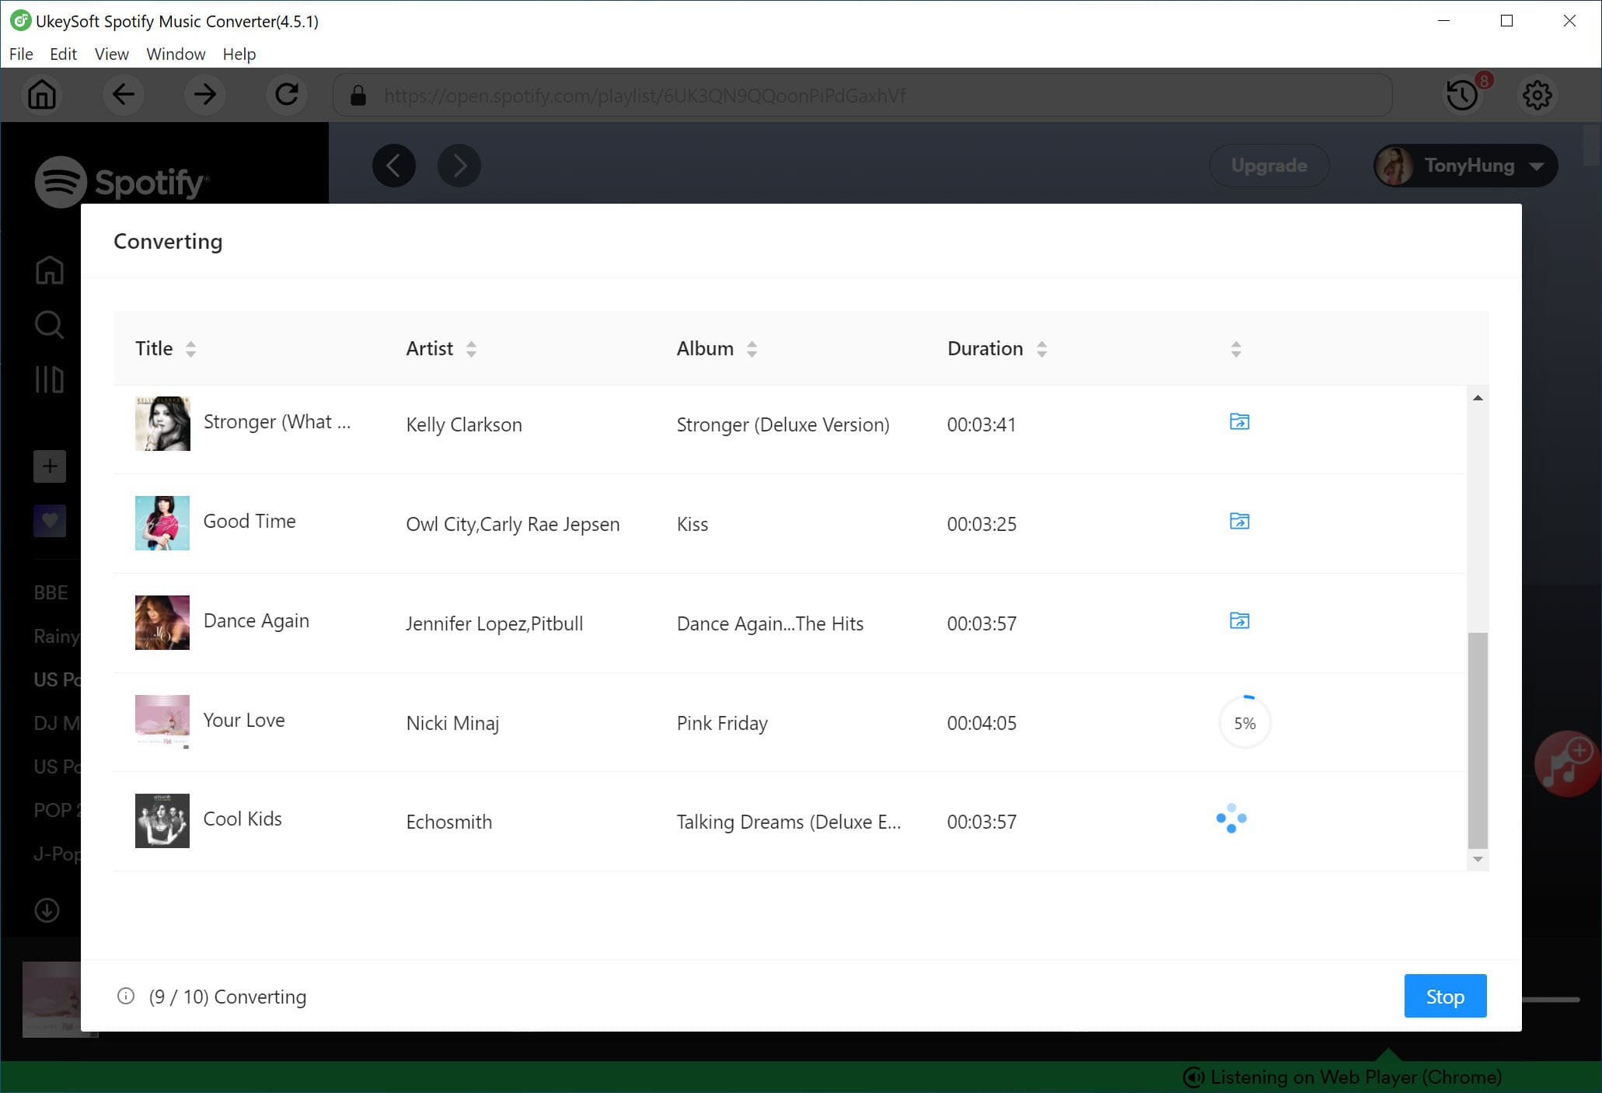Open the Edit menu
This screenshot has width=1602, height=1093.
pyautogui.click(x=63, y=54)
